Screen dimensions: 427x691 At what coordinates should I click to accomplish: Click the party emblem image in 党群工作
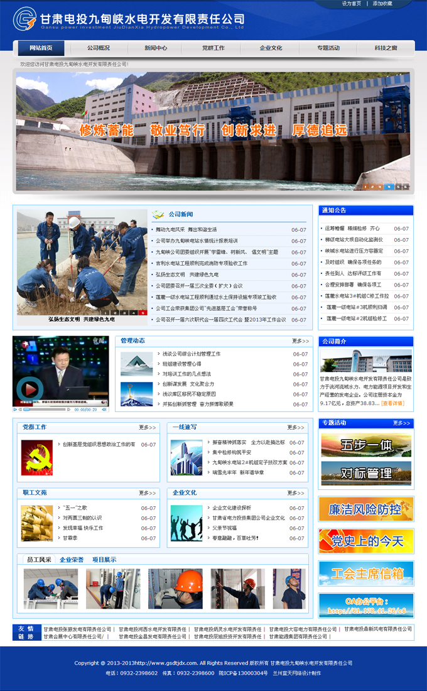[37, 457]
